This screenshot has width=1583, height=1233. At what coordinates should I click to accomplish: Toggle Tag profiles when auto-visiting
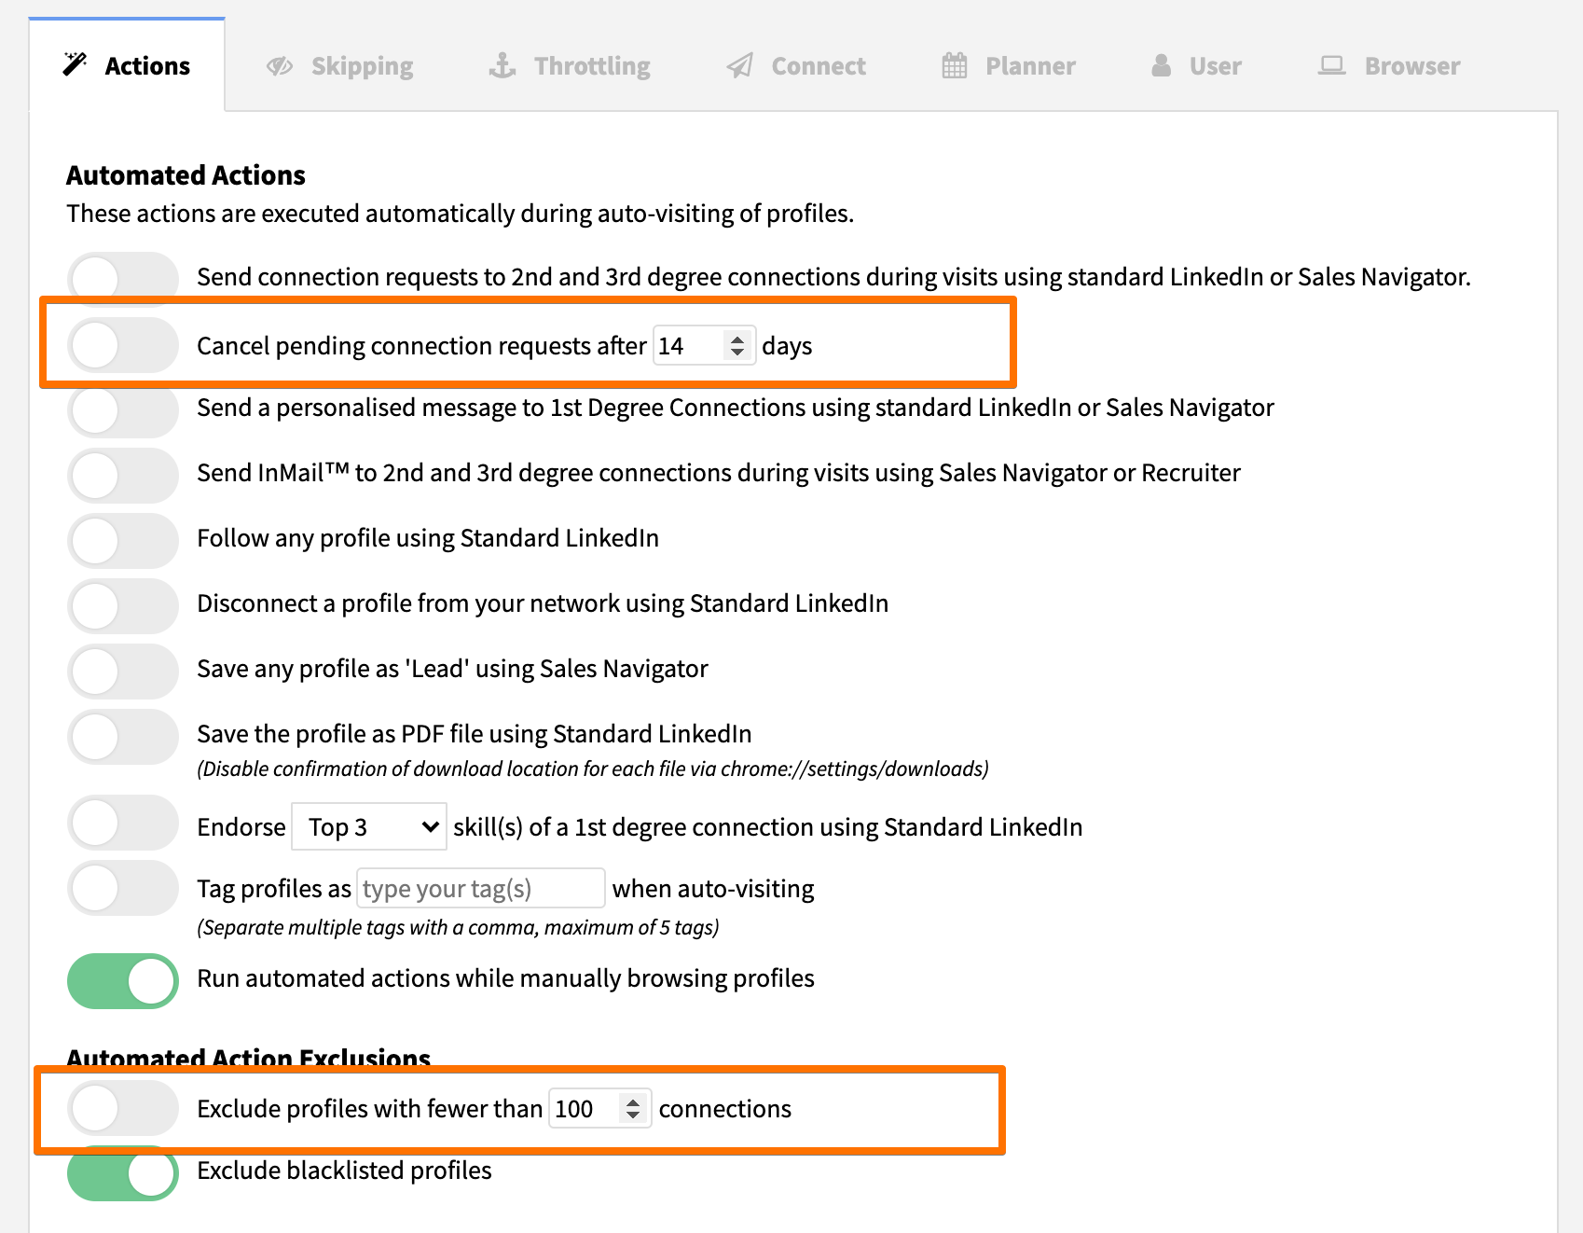pos(122,888)
